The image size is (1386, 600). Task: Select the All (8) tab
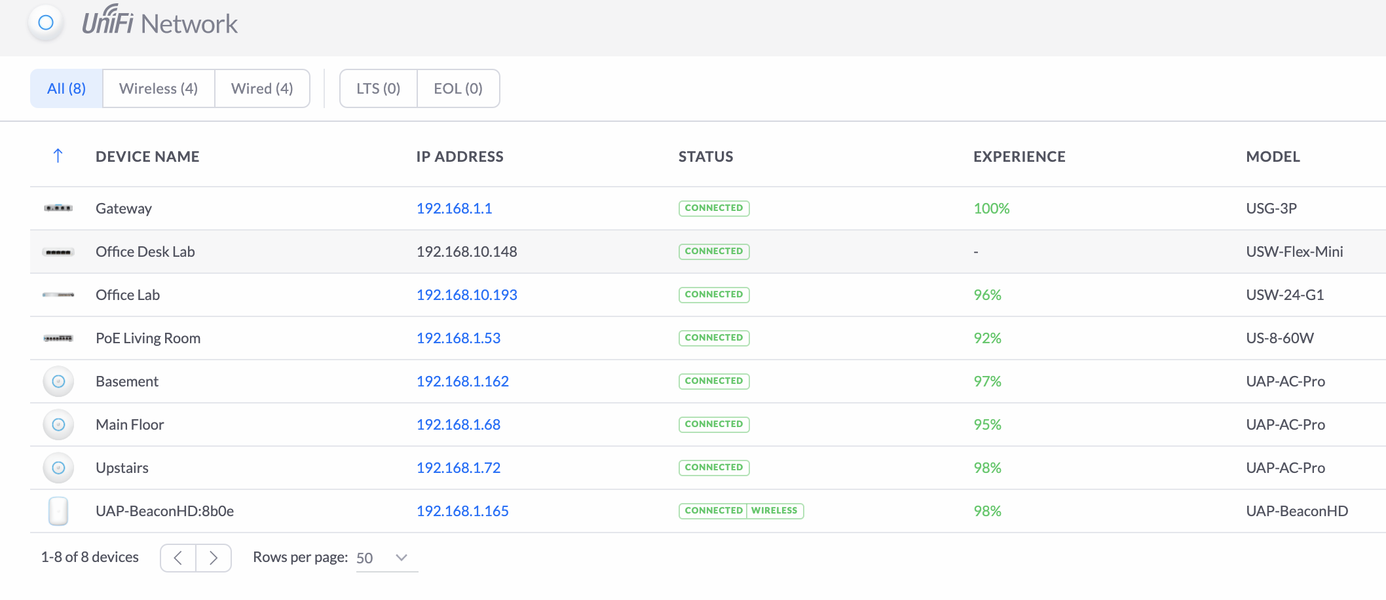67,88
